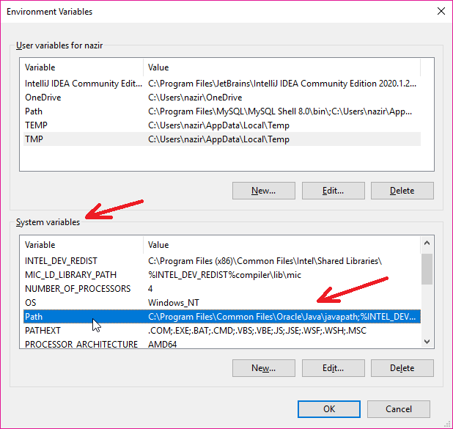The width and height of the screenshot is (453, 429).
Task: Click New button under User variables
Action: point(263,191)
